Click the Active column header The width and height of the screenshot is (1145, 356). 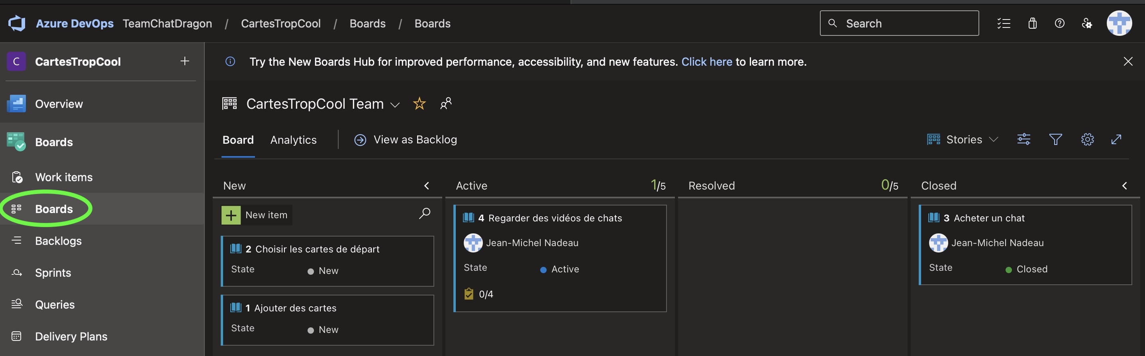472,186
